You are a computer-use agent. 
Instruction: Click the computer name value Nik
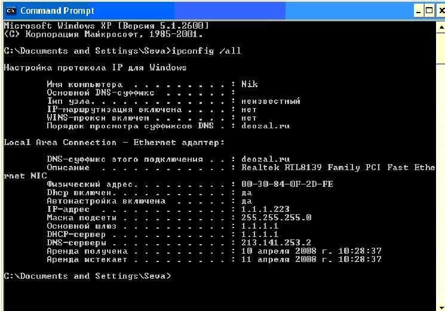[250, 84]
